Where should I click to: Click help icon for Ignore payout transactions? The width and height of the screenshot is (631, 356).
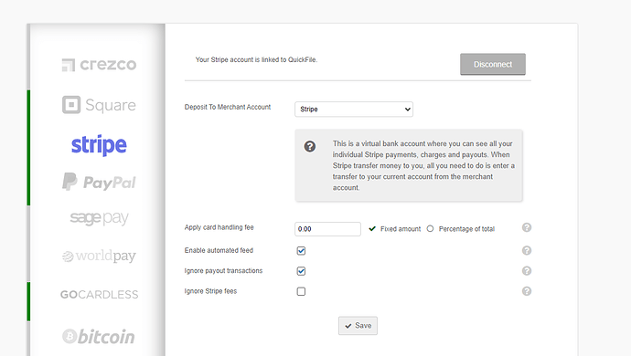527,271
